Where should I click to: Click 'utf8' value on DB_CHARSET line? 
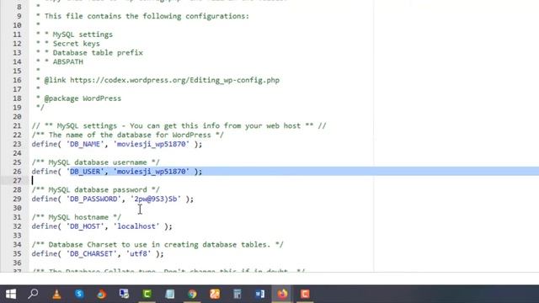138,254
